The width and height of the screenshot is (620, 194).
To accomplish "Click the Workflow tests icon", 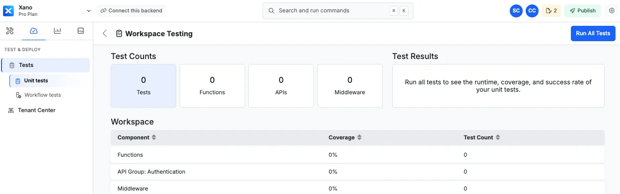I will pyautogui.click(x=18, y=95).
